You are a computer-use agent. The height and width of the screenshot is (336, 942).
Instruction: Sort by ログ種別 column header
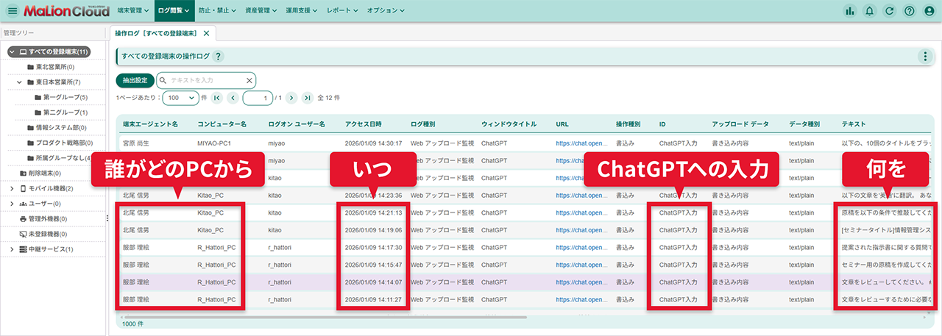(x=422, y=124)
